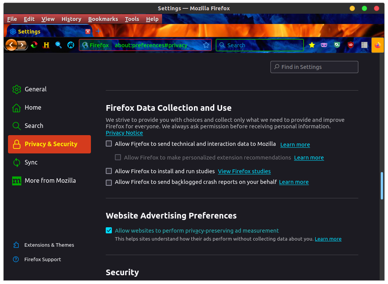Click the search magnifier icon in search box

click(x=222, y=45)
